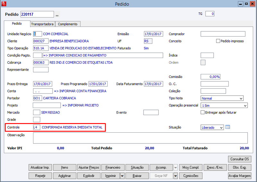Click the CONFIRMADA RESERVA IMEDIATA TOTAL text
Viewport: 257px width, 182px height.
tap(72, 128)
